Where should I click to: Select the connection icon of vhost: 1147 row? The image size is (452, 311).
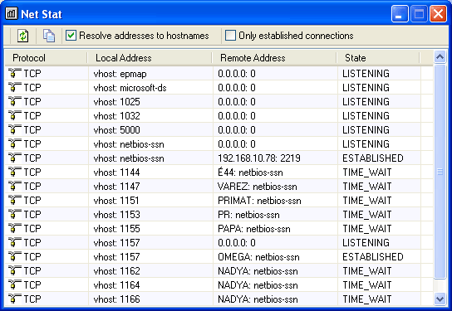[14, 186]
